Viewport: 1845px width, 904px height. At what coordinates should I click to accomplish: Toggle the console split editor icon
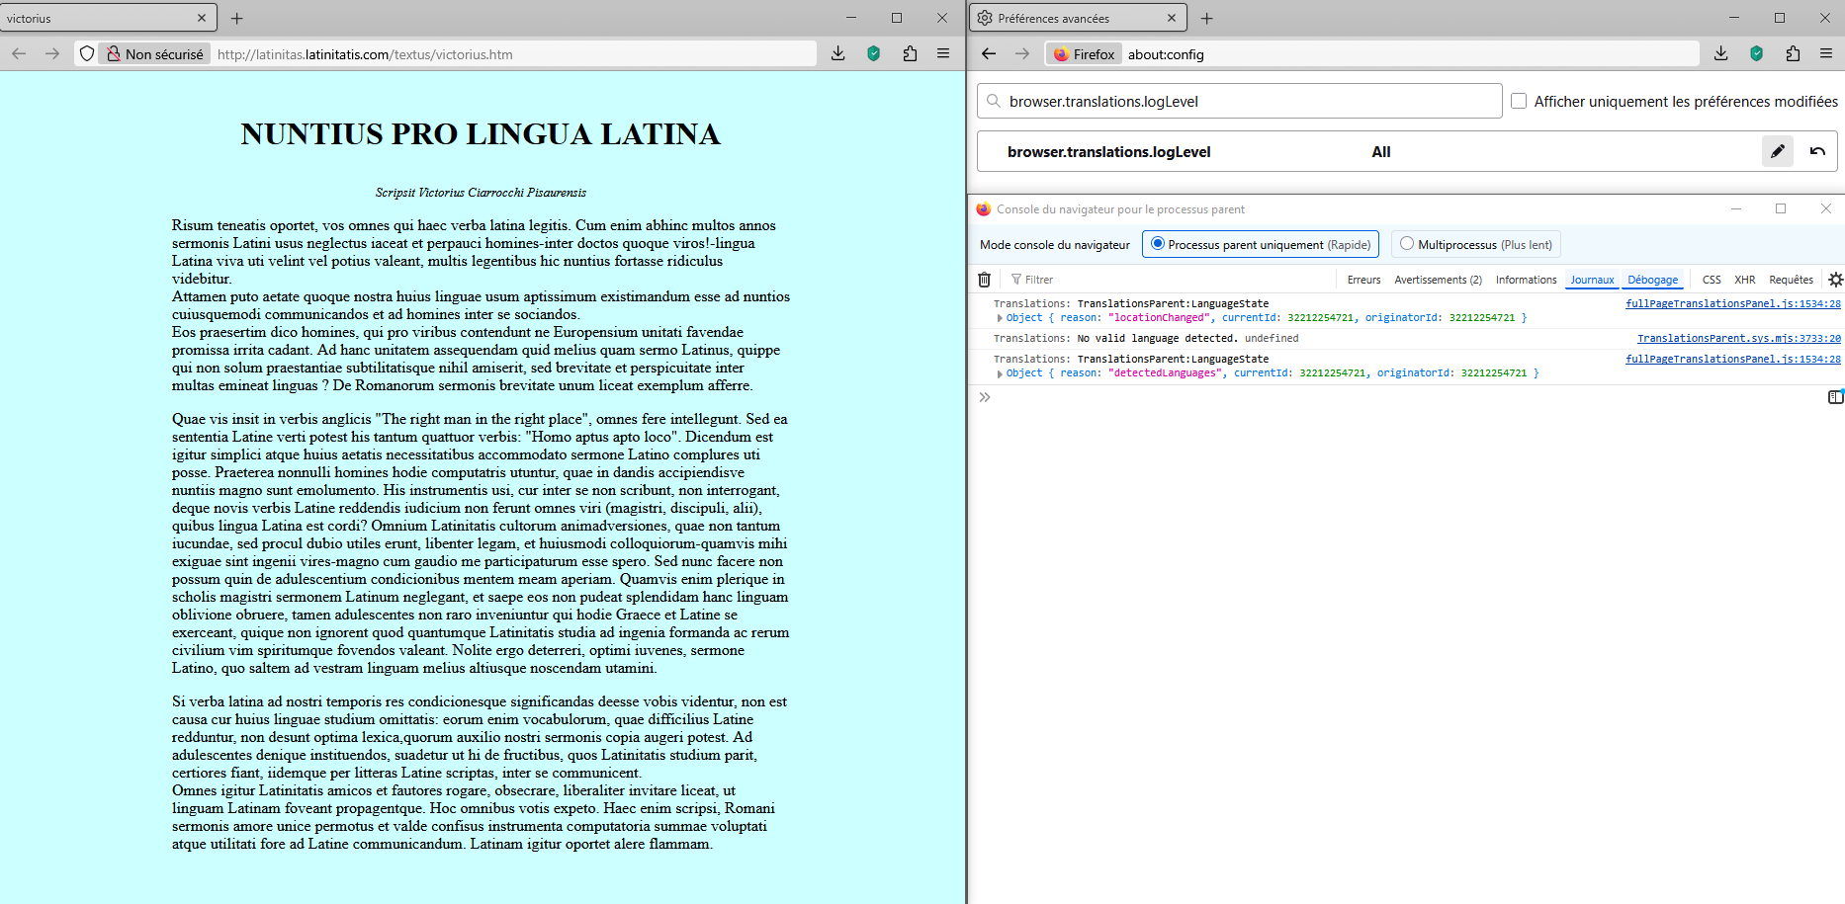tap(1835, 397)
